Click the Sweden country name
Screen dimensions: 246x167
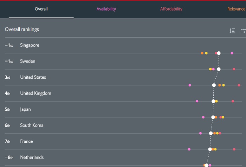tap(28, 61)
